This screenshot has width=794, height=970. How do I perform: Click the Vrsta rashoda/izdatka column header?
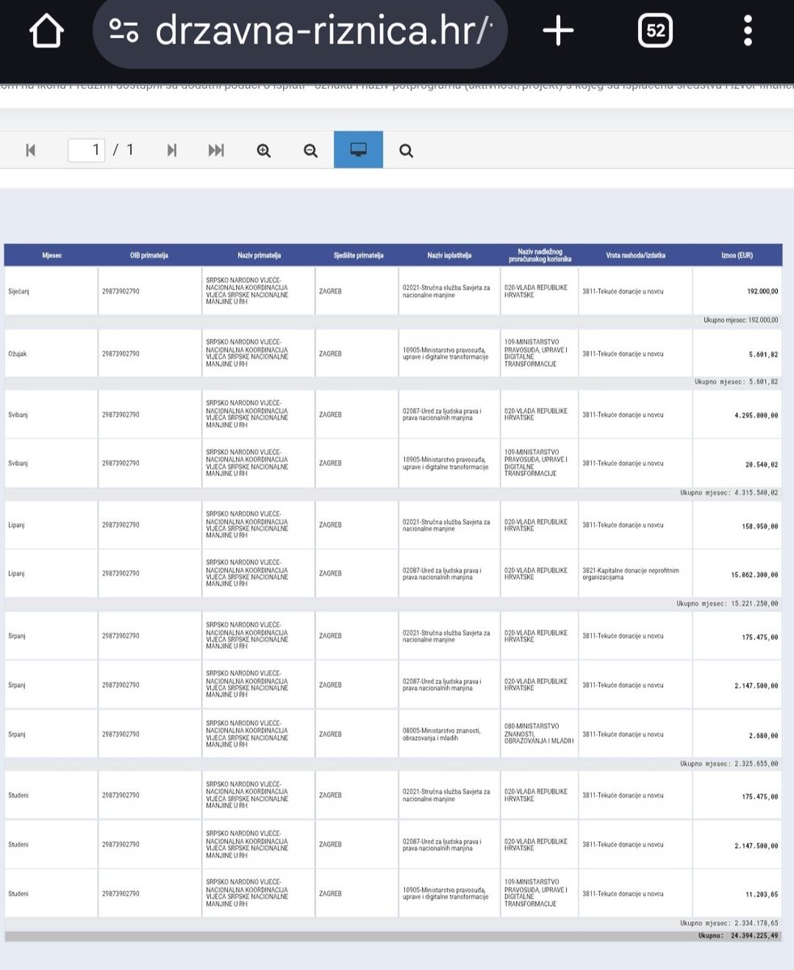(x=636, y=255)
